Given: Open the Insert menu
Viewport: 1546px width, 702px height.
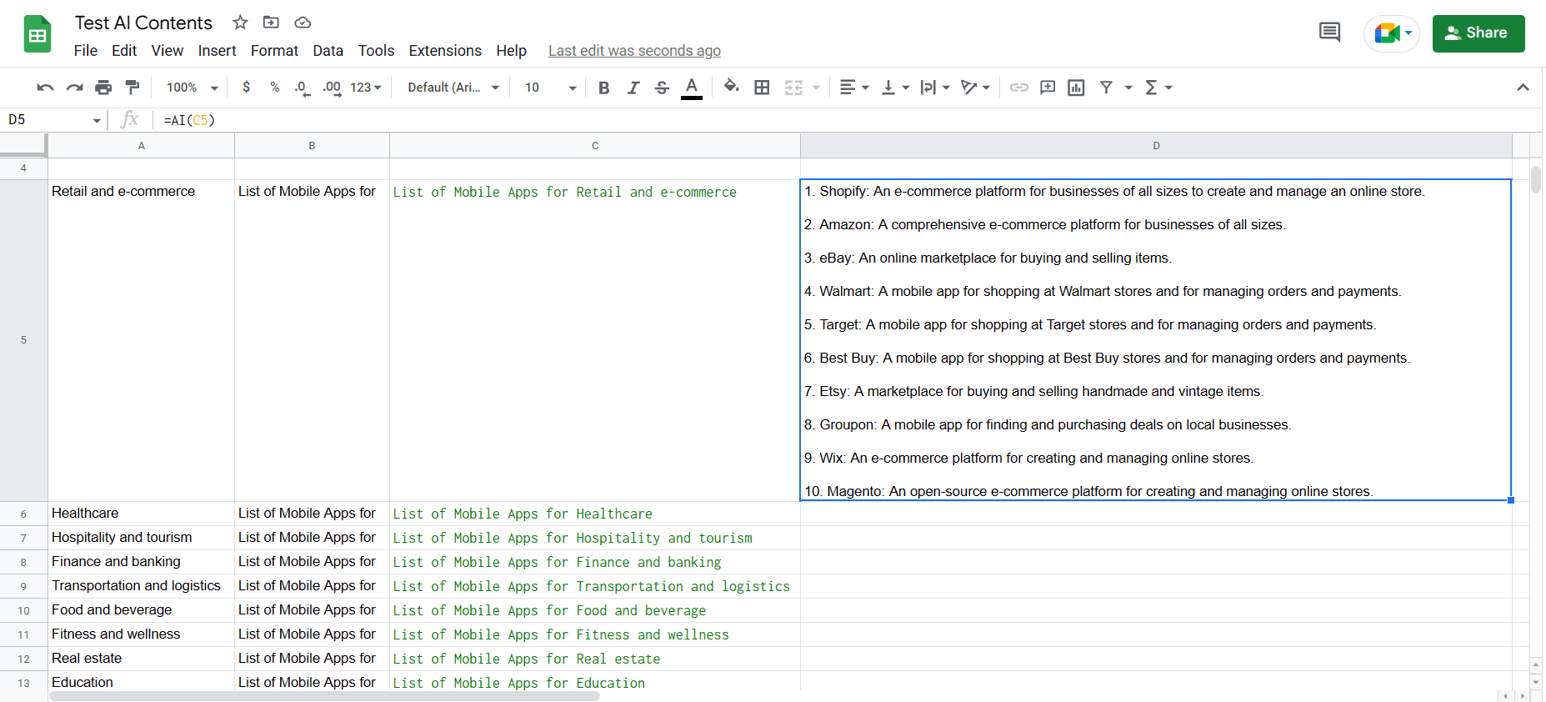Looking at the screenshot, I should tap(217, 51).
